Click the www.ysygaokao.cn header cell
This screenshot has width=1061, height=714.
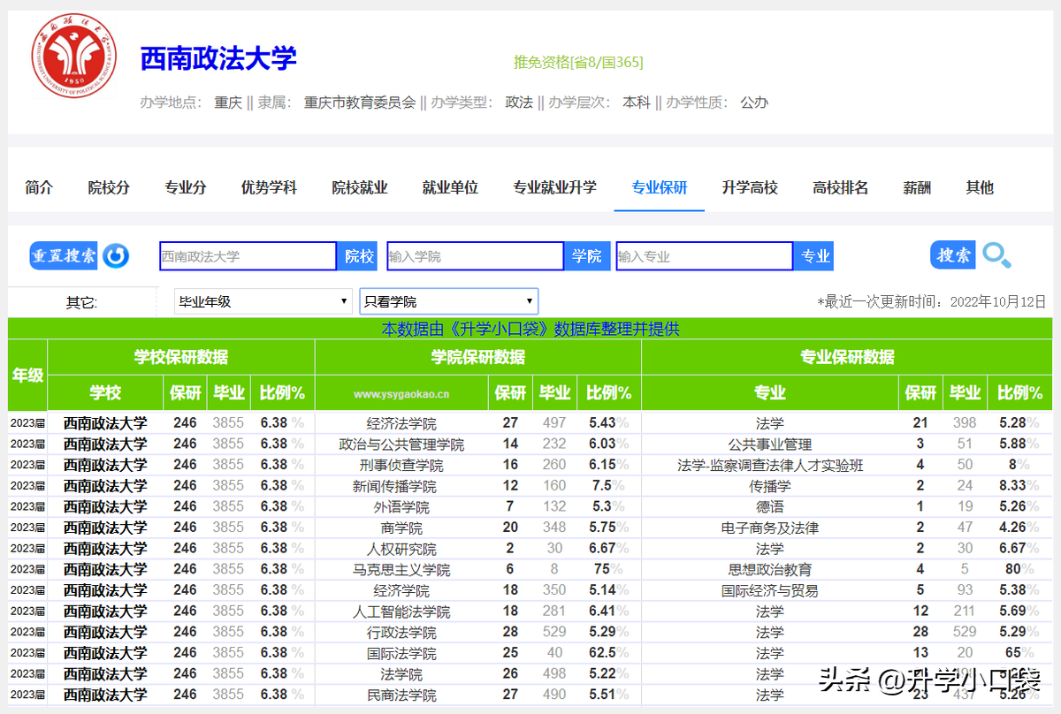[x=401, y=394]
